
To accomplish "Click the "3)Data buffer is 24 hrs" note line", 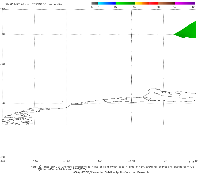I will click(62, 169).
